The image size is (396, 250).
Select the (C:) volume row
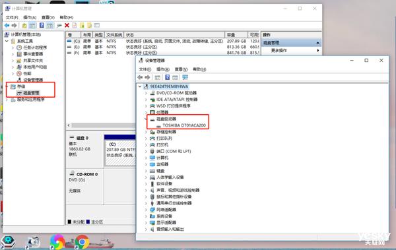point(162,41)
